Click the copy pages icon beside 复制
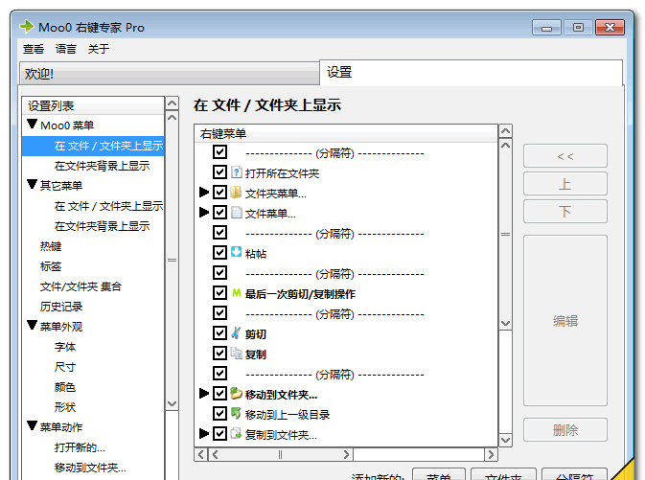The width and height of the screenshot is (645, 480). (236, 353)
